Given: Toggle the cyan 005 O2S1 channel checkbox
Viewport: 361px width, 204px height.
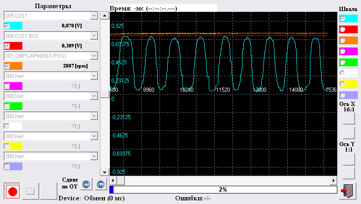Looking at the screenshot, I should (6, 26).
